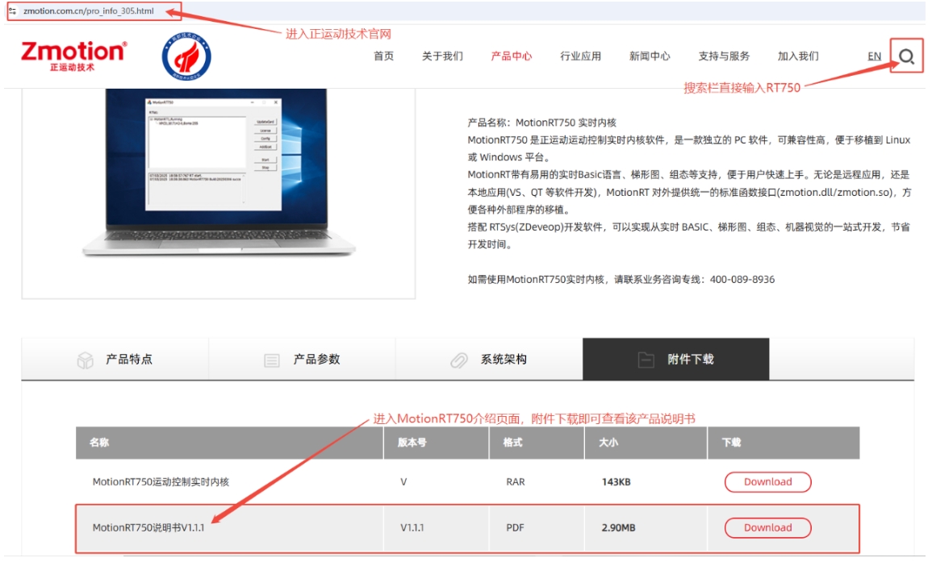Click the list icon beside 产品参数
Viewport: 932px width, 562px height.
pyautogui.click(x=272, y=360)
